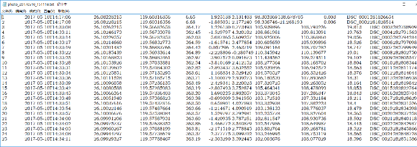Click longitude 119.57587931 in row 21
This screenshot has width=417, height=147.
point(155,119)
